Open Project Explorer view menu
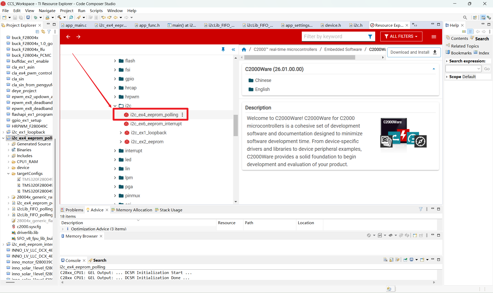Screen dimensions: 493x293 point(55,32)
